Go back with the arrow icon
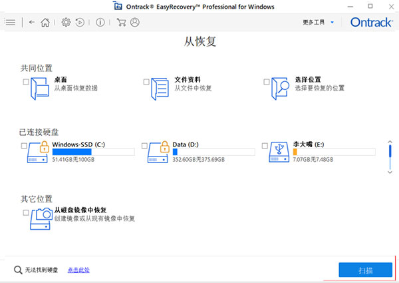The height and width of the screenshot is (283, 399). (31, 23)
